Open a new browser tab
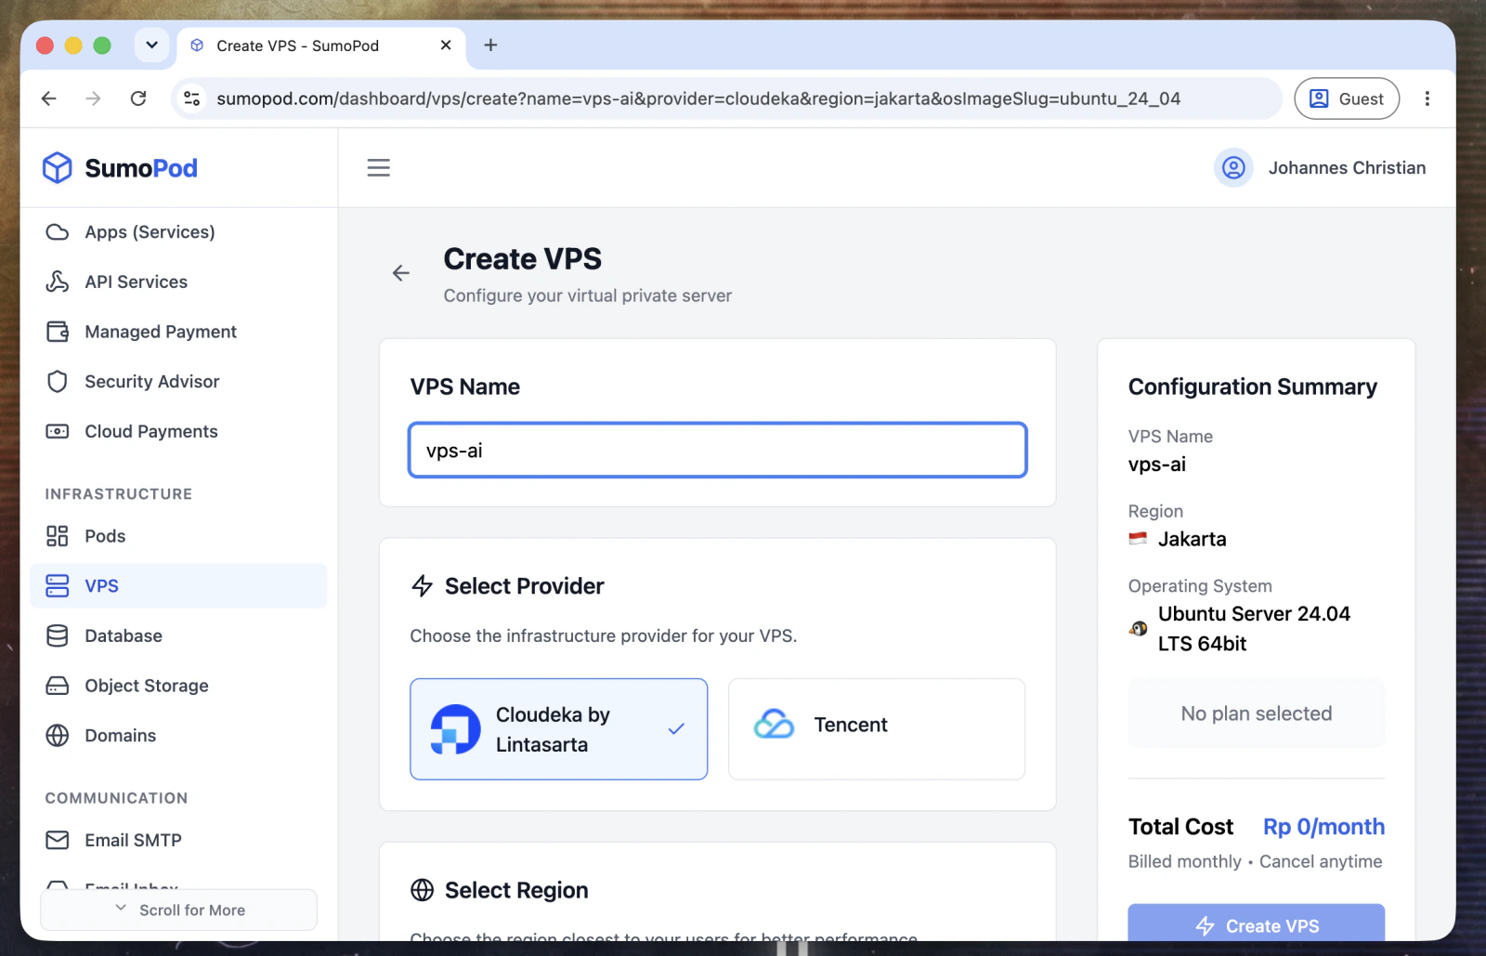The image size is (1486, 956). click(490, 45)
